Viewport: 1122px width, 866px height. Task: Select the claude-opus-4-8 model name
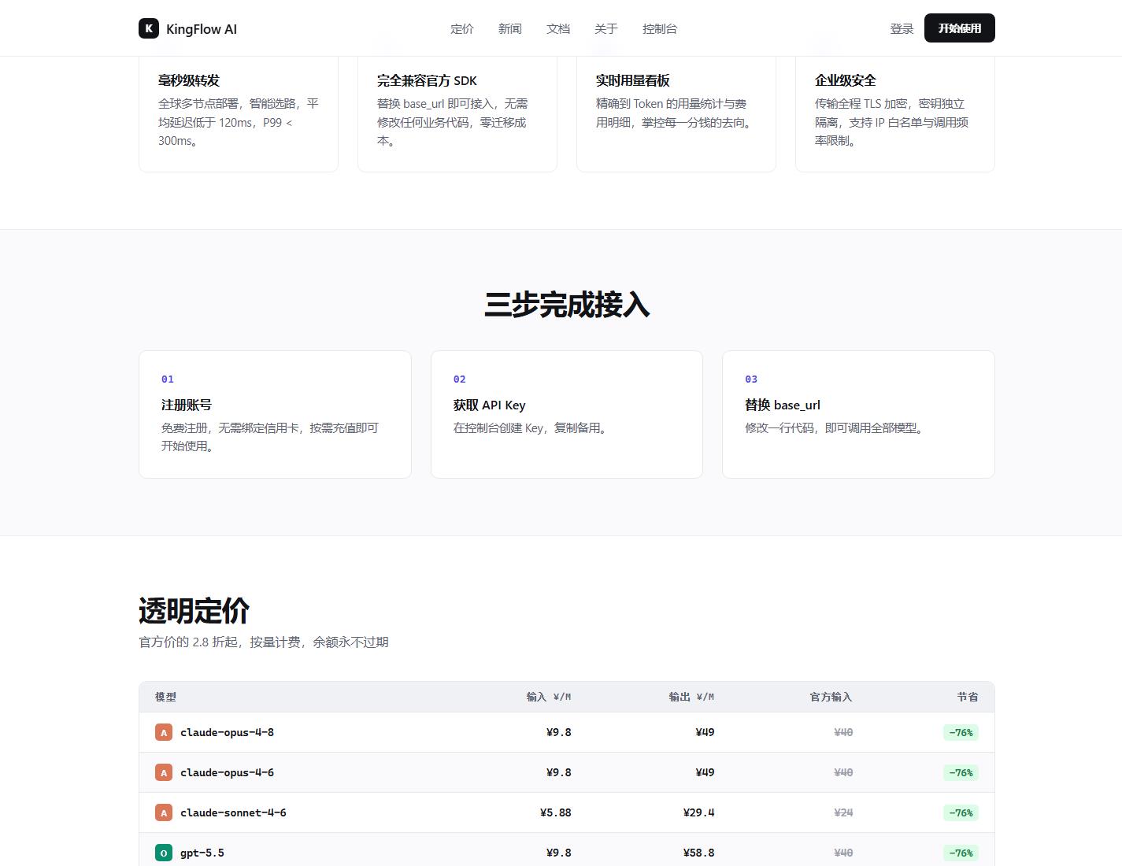pyautogui.click(x=227, y=733)
